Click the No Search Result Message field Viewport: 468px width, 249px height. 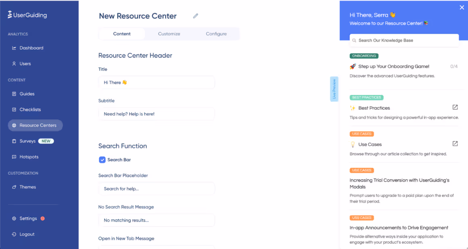pos(157,220)
